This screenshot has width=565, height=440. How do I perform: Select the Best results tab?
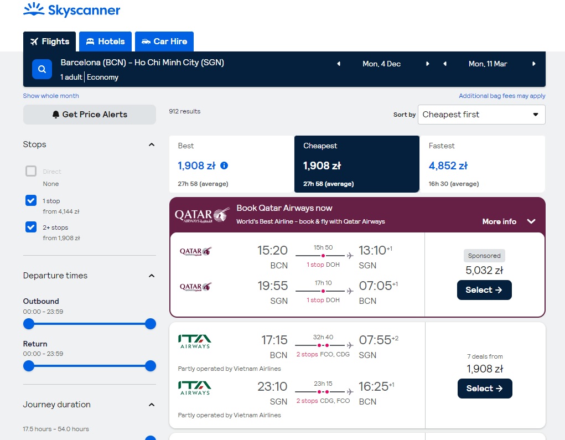coord(232,164)
